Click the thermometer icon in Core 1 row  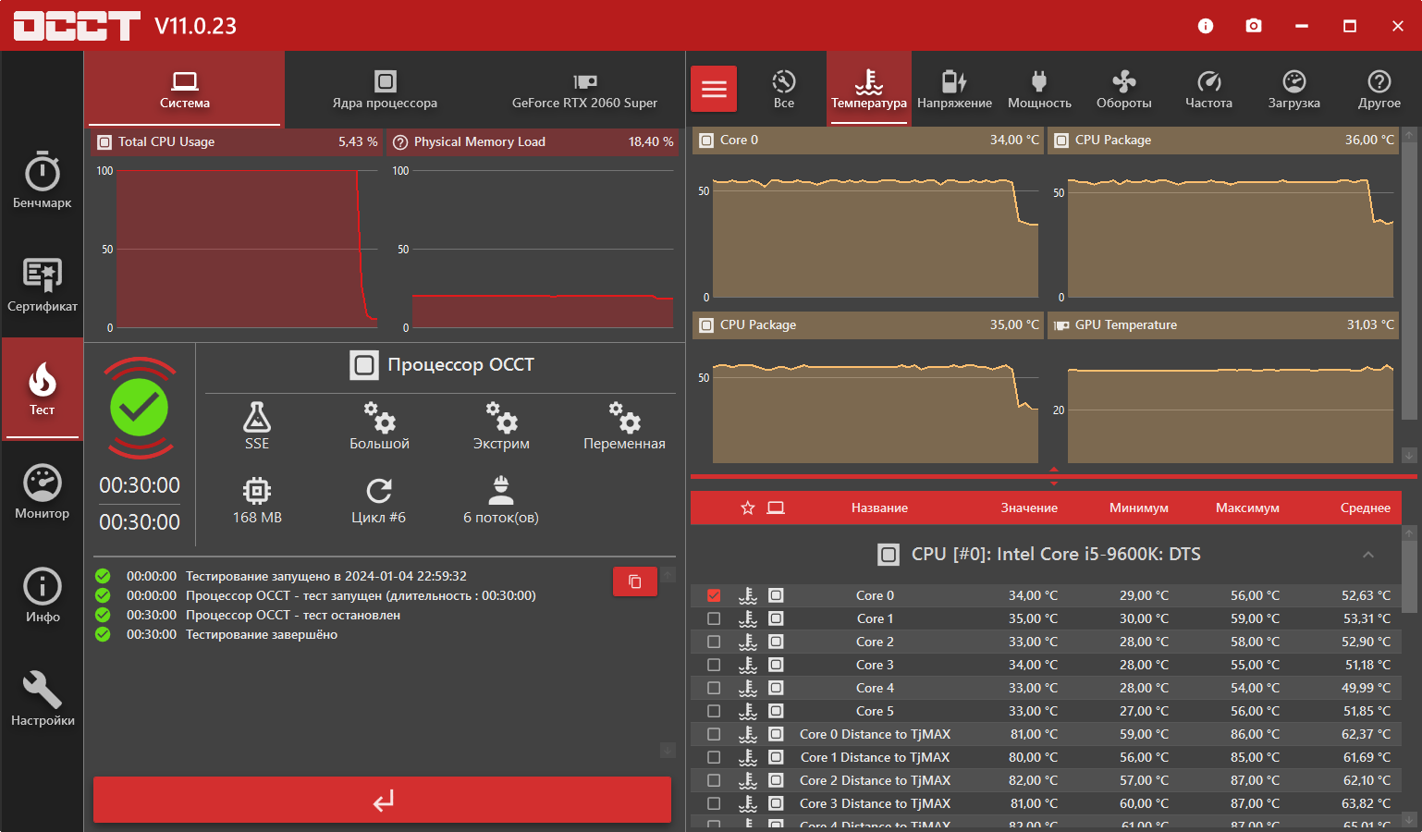click(x=748, y=618)
